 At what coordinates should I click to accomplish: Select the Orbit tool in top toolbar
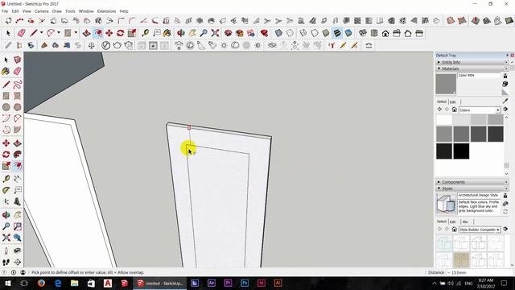(181, 33)
